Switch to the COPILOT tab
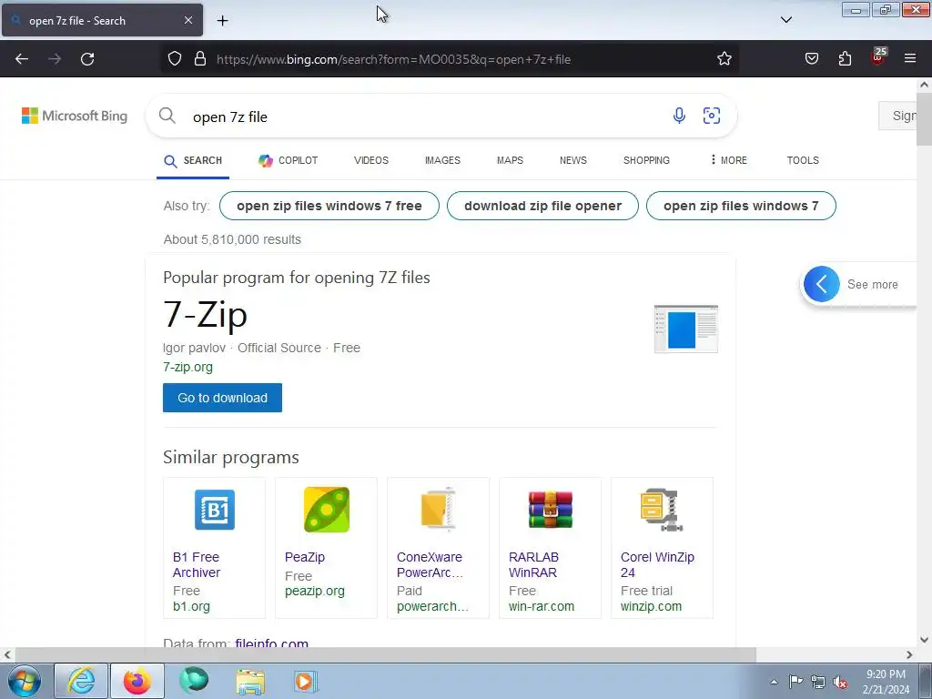This screenshot has height=699, width=932. pos(289,160)
